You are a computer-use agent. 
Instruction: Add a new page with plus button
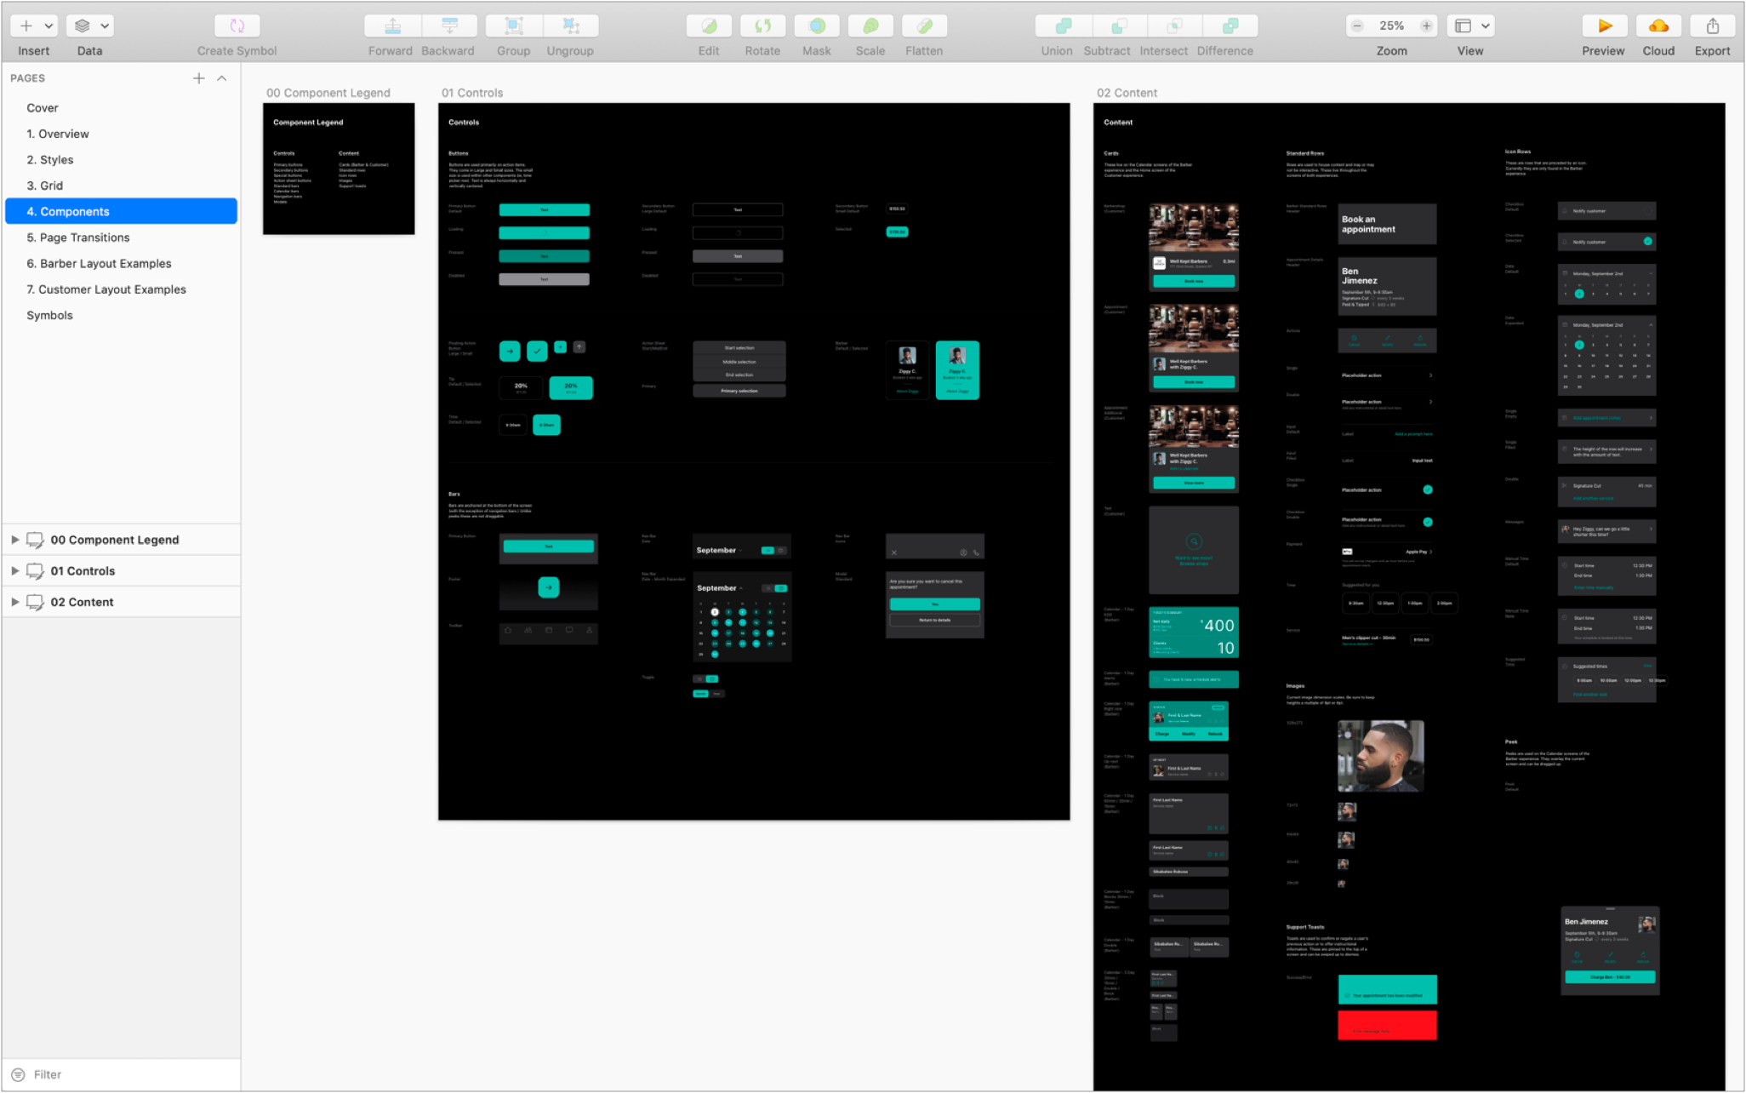[198, 78]
